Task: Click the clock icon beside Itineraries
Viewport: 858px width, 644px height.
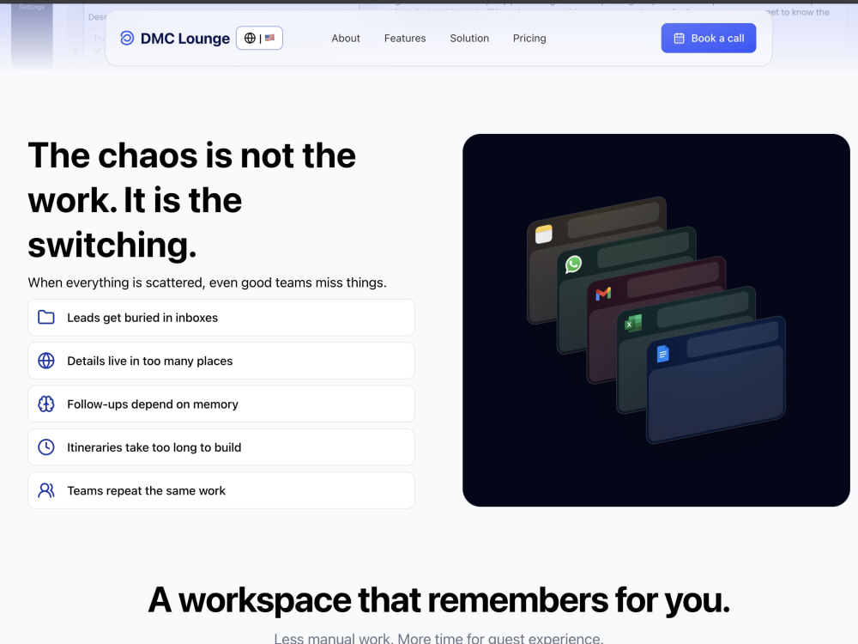Action: [46, 447]
